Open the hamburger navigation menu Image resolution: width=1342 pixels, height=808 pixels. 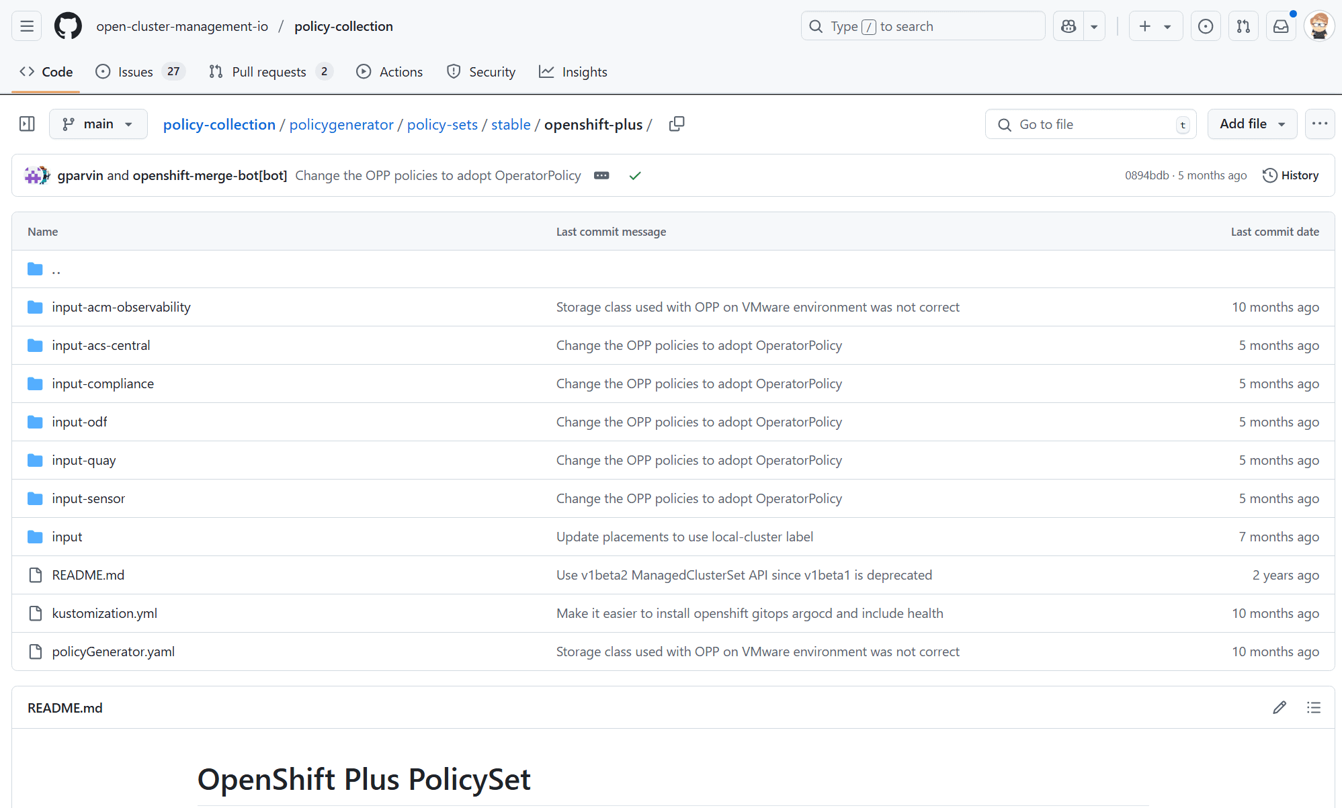coord(27,26)
